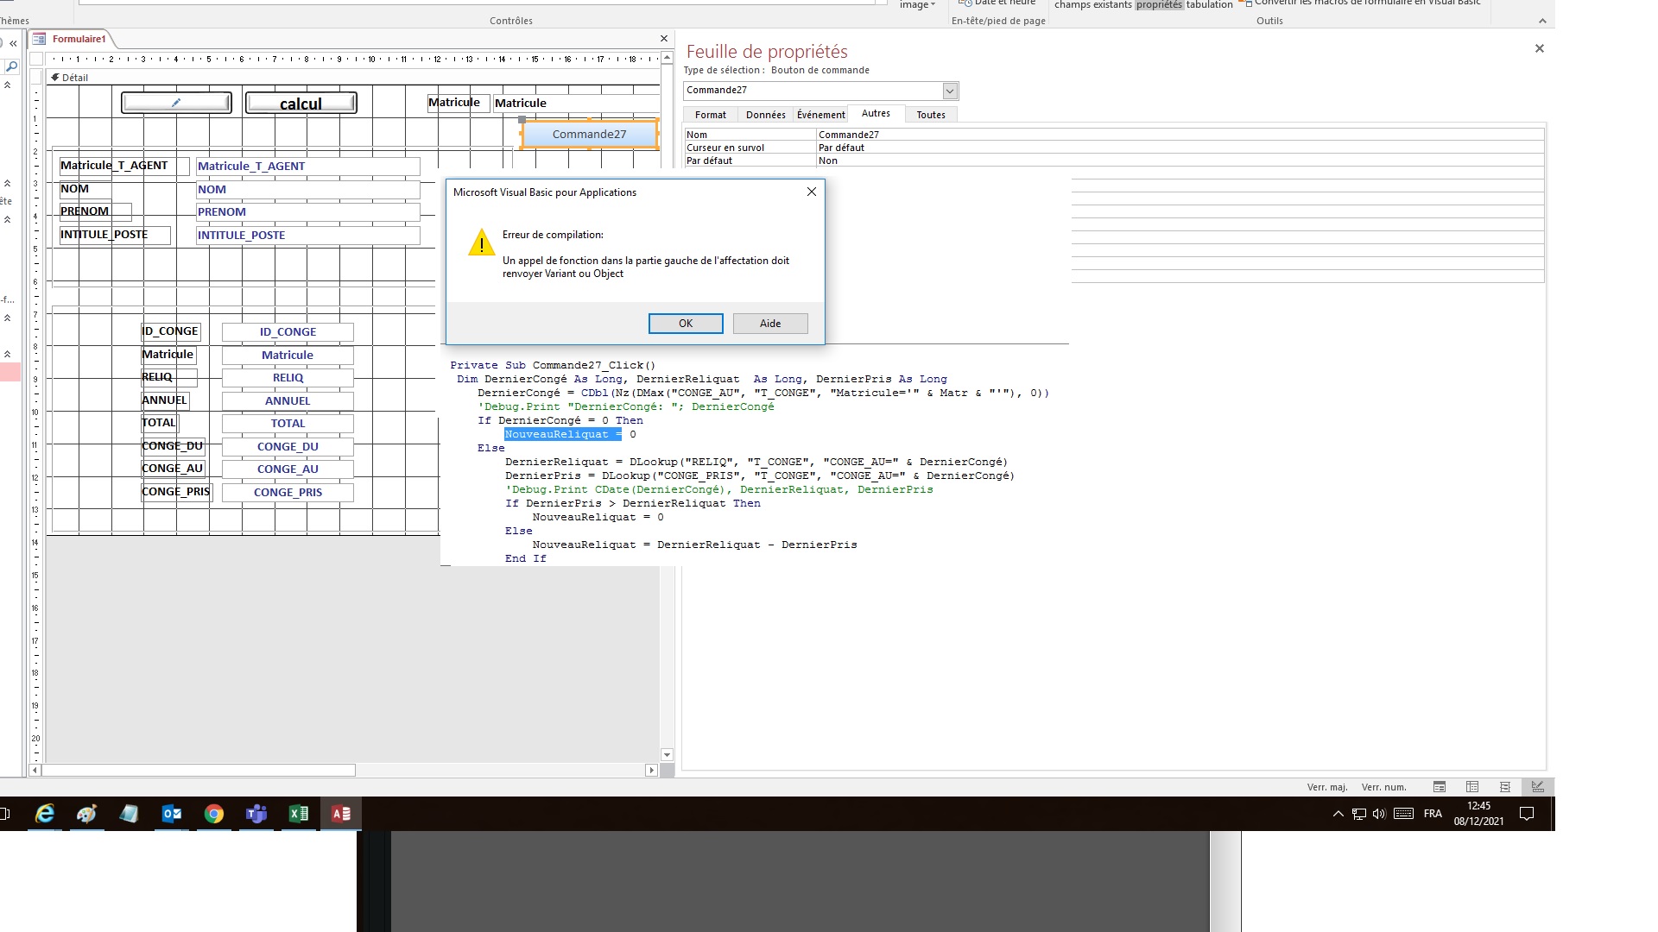Screen dimensions: 1658x932
Task: Click Aide in the compilation error dialog
Action: coord(770,324)
